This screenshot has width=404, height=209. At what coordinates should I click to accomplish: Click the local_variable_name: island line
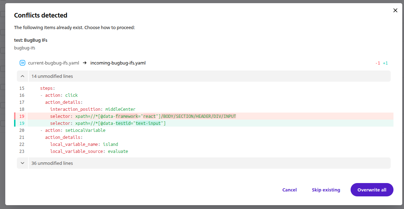(x=84, y=144)
